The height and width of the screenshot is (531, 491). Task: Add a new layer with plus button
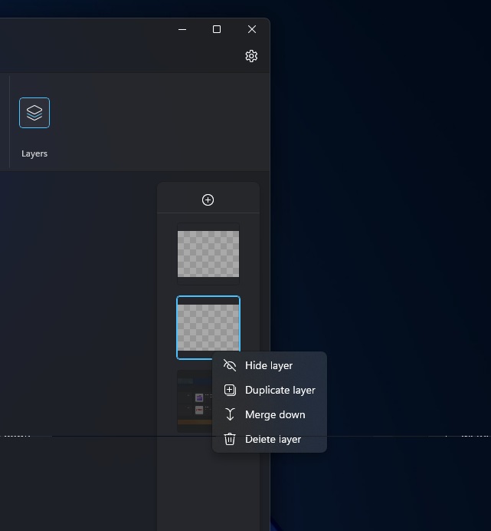[x=208, y=200]
